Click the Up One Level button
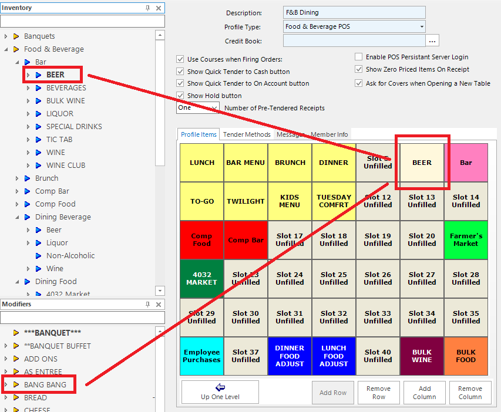The image size is (501, 412). [220, 392]
